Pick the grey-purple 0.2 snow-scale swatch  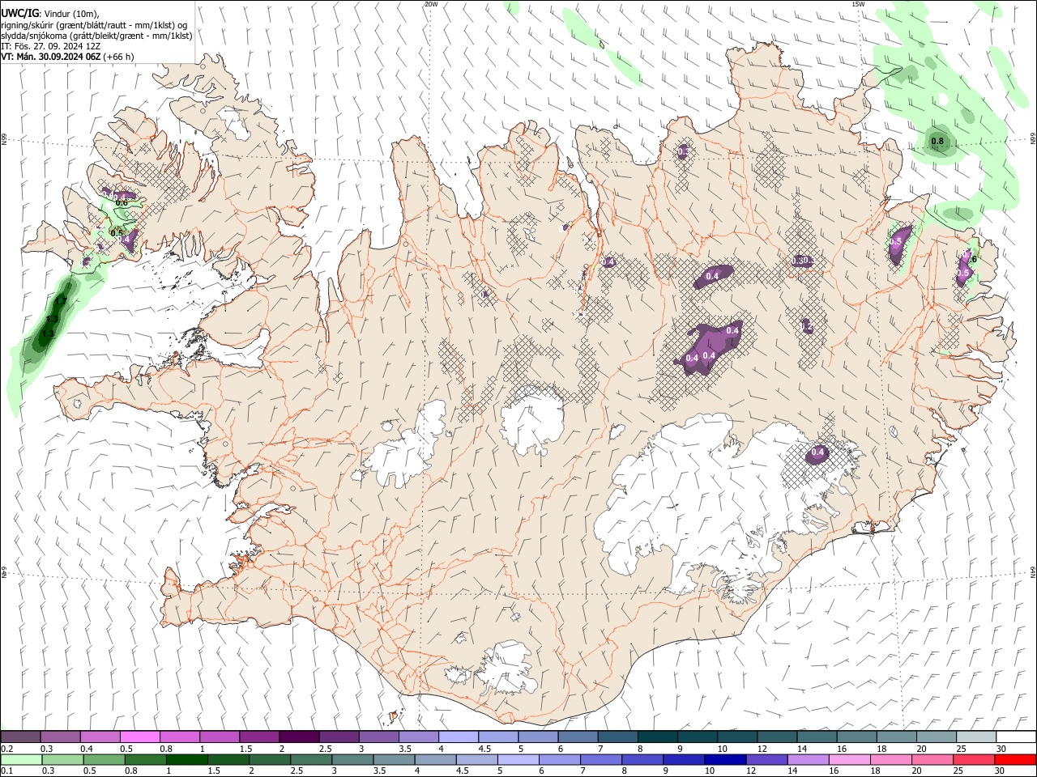20,737
